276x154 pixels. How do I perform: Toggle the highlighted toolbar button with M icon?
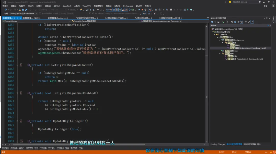126,10
